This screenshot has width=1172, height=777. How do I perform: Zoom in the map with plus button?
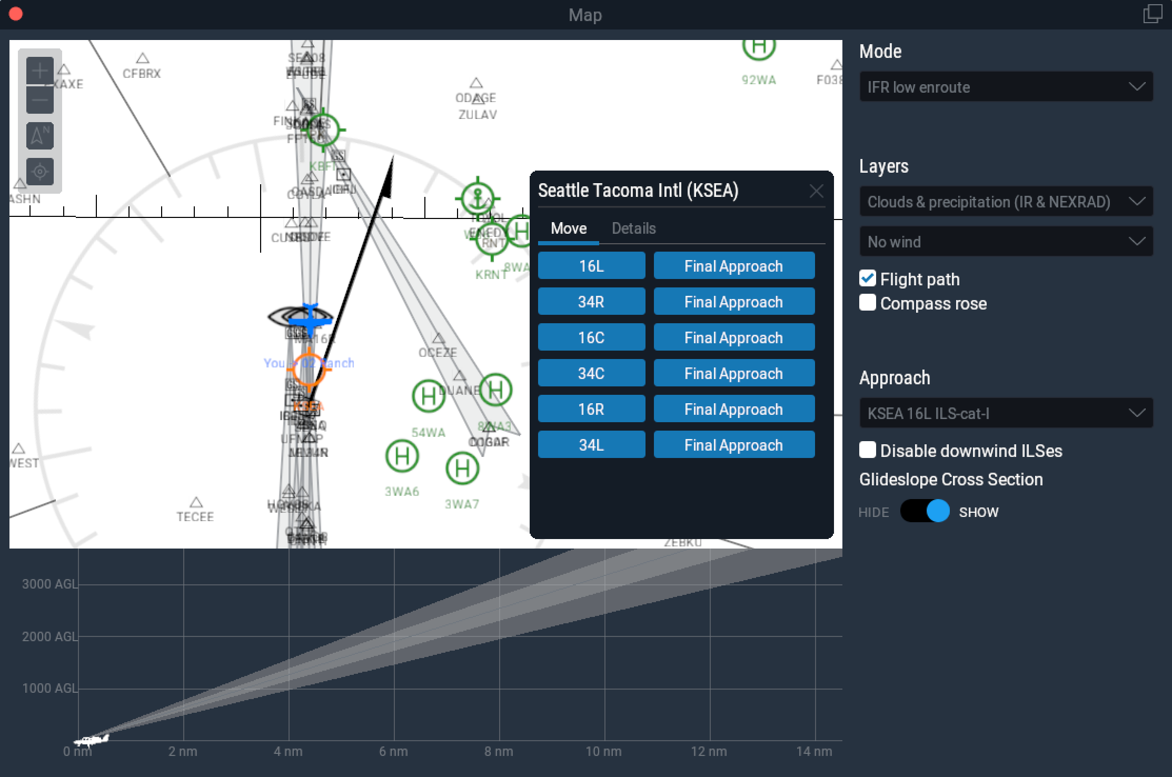pyautogui.click(x=40, y=71)
